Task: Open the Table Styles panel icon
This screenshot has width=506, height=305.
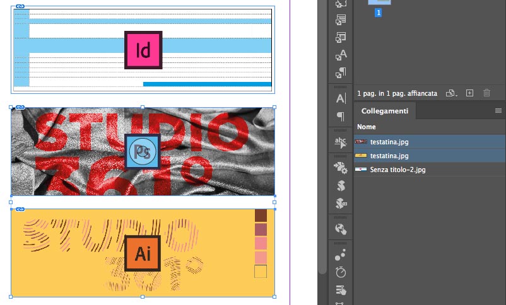Action: coord(341,20)
